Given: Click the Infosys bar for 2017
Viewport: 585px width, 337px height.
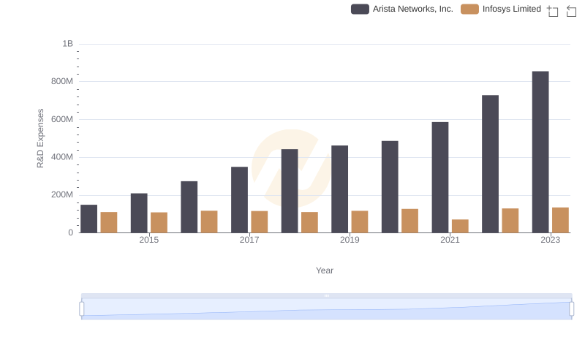Looking at the screenshot, I should (x=260, y=221).
